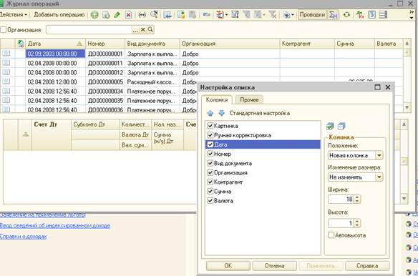418x276 pixels.
Task: Click the green Refresh list icon
Action: tap(346, 15)
